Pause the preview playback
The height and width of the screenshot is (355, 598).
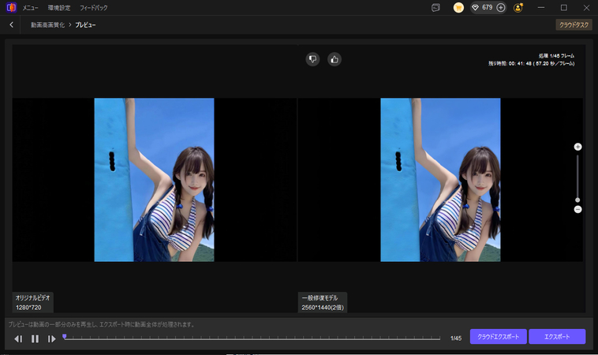tap(35, 338)
